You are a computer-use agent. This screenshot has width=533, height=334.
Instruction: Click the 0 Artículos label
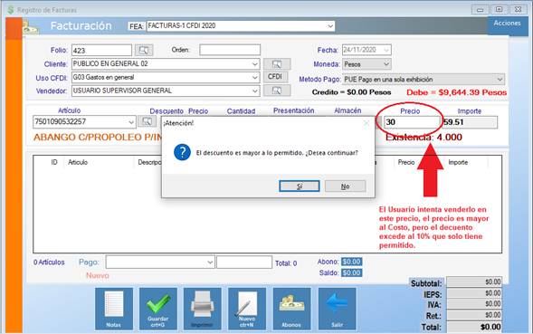[x=49, y=262]
